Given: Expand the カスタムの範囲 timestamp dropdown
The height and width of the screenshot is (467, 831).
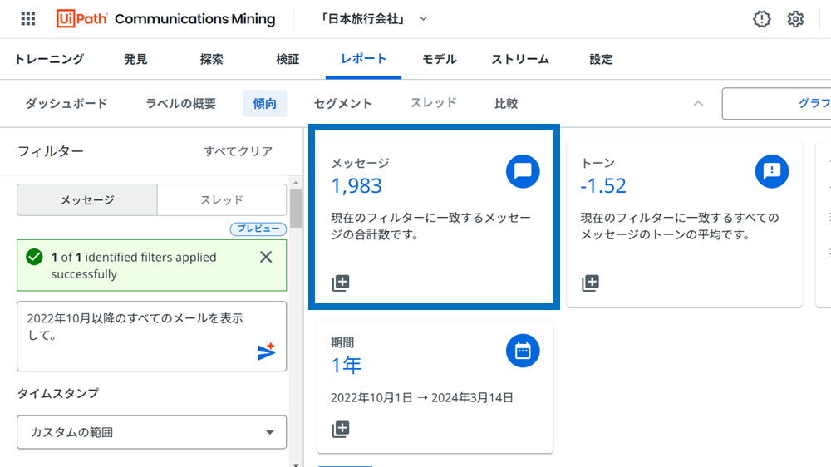Looking at the screenshot, I should (x=152, y=432).
